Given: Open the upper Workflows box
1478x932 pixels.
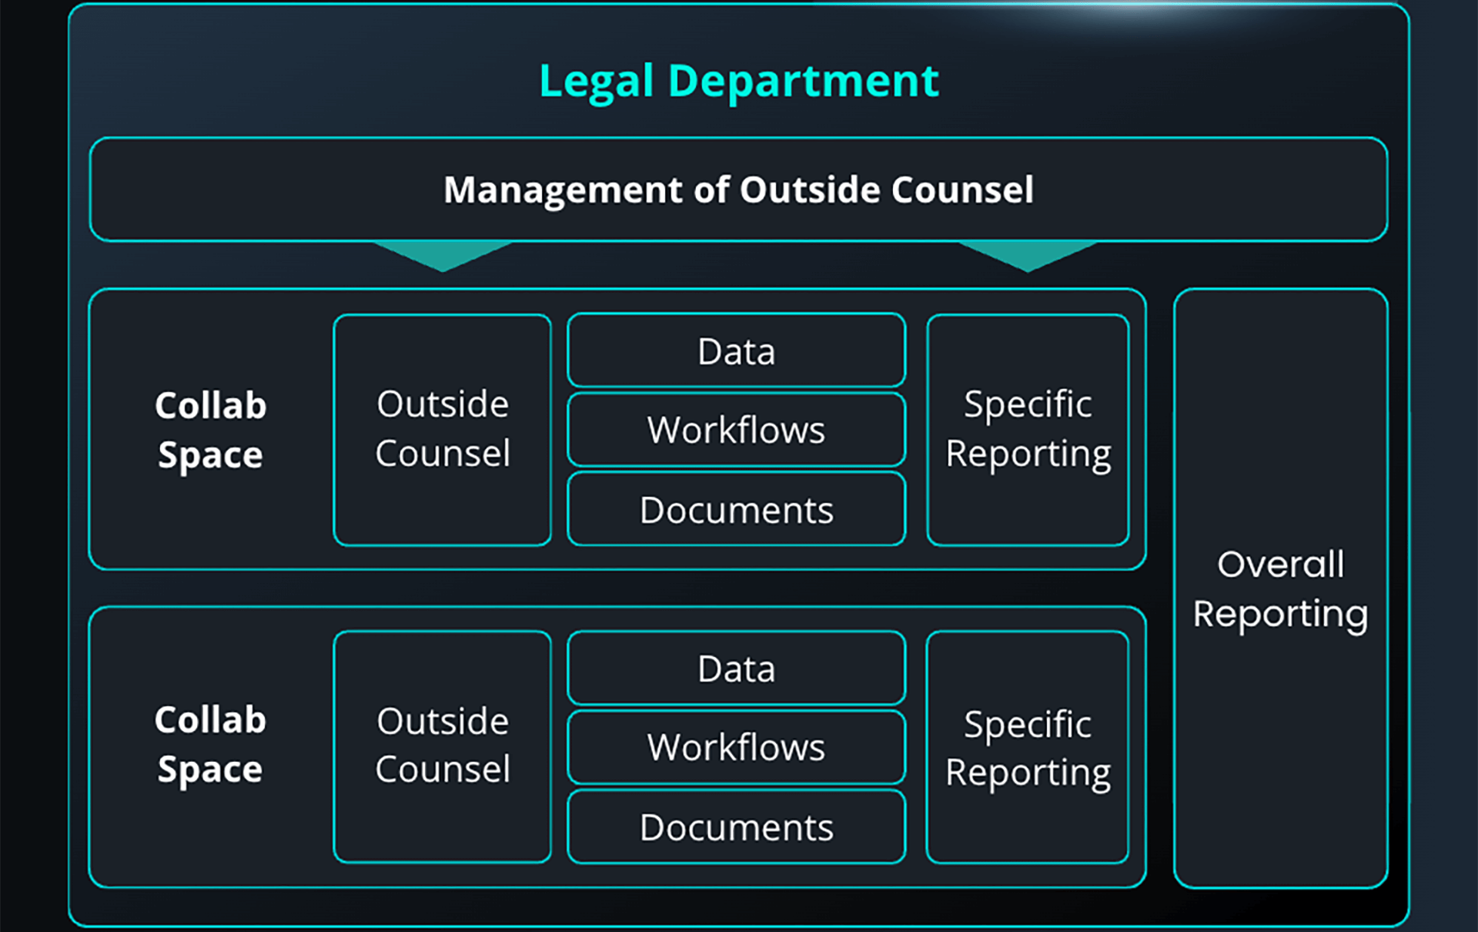Looking at the screenshot, I should (736, 430).
